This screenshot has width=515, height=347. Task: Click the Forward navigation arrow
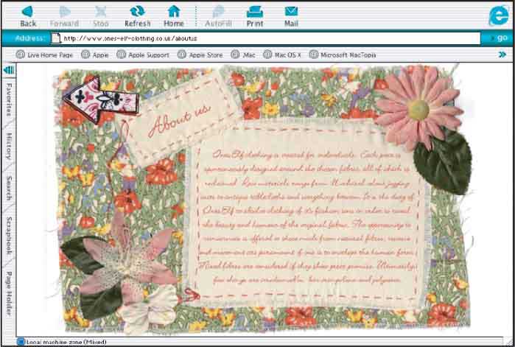coord(64,12)
